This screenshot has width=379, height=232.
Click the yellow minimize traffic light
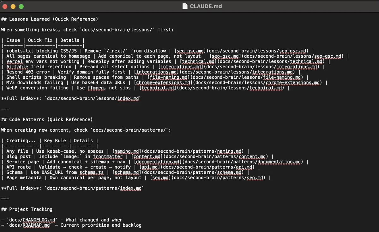(13, 6)
